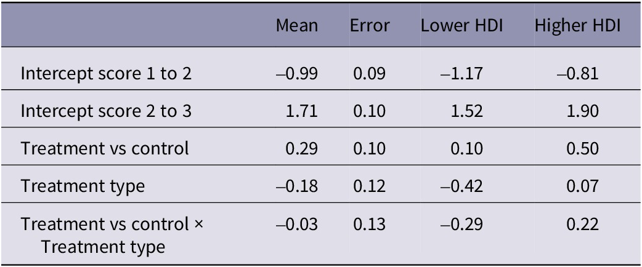Select the mean value –0.18
This screenshot has width=642, height=267.
(297, 186)
